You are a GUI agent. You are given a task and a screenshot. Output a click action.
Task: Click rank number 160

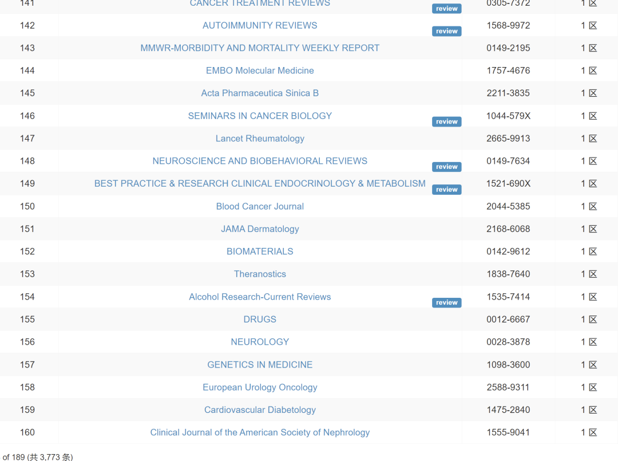[27, 432]
